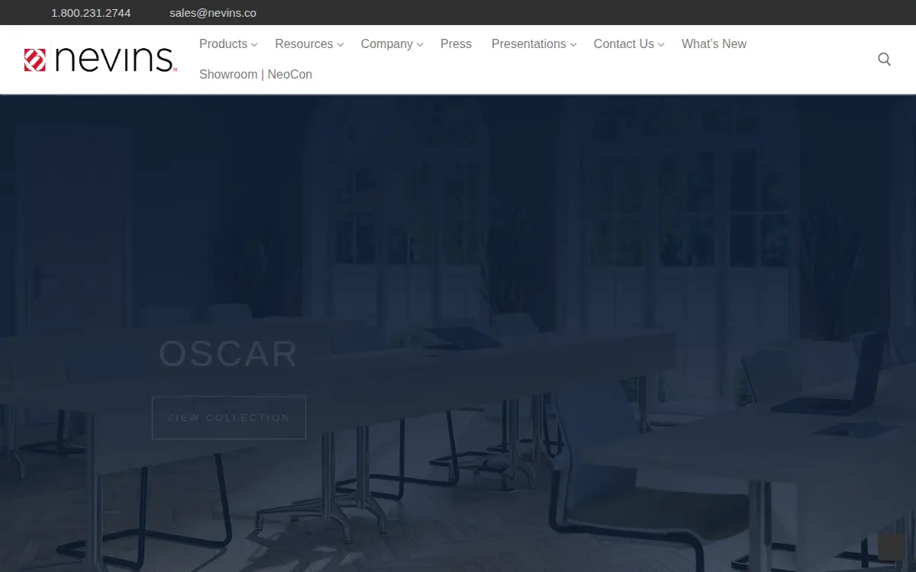Image resolution: width=916 pixels, height=572 pixels.
Task: Go to the Press page
Action: tap(456, 44)
